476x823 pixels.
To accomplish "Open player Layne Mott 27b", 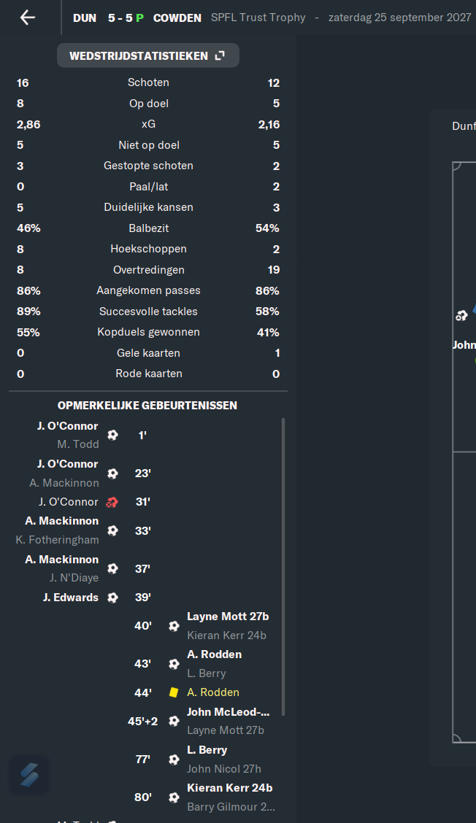I will [228, 617].
